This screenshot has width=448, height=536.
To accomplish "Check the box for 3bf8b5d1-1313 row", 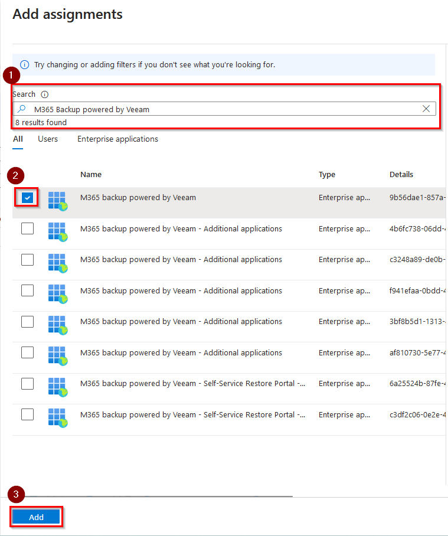I will click(x=27, y=321).
